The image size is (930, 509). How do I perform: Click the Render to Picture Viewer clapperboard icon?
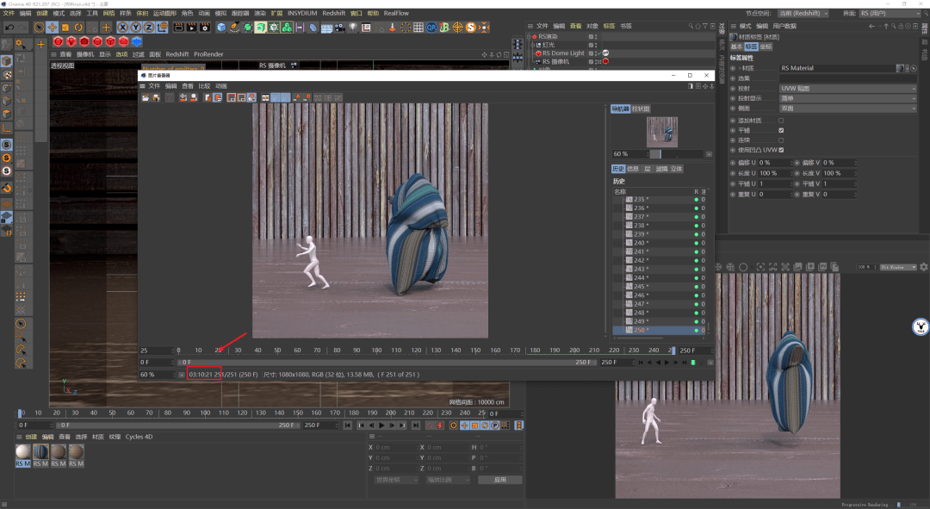(x=191, y=28)
